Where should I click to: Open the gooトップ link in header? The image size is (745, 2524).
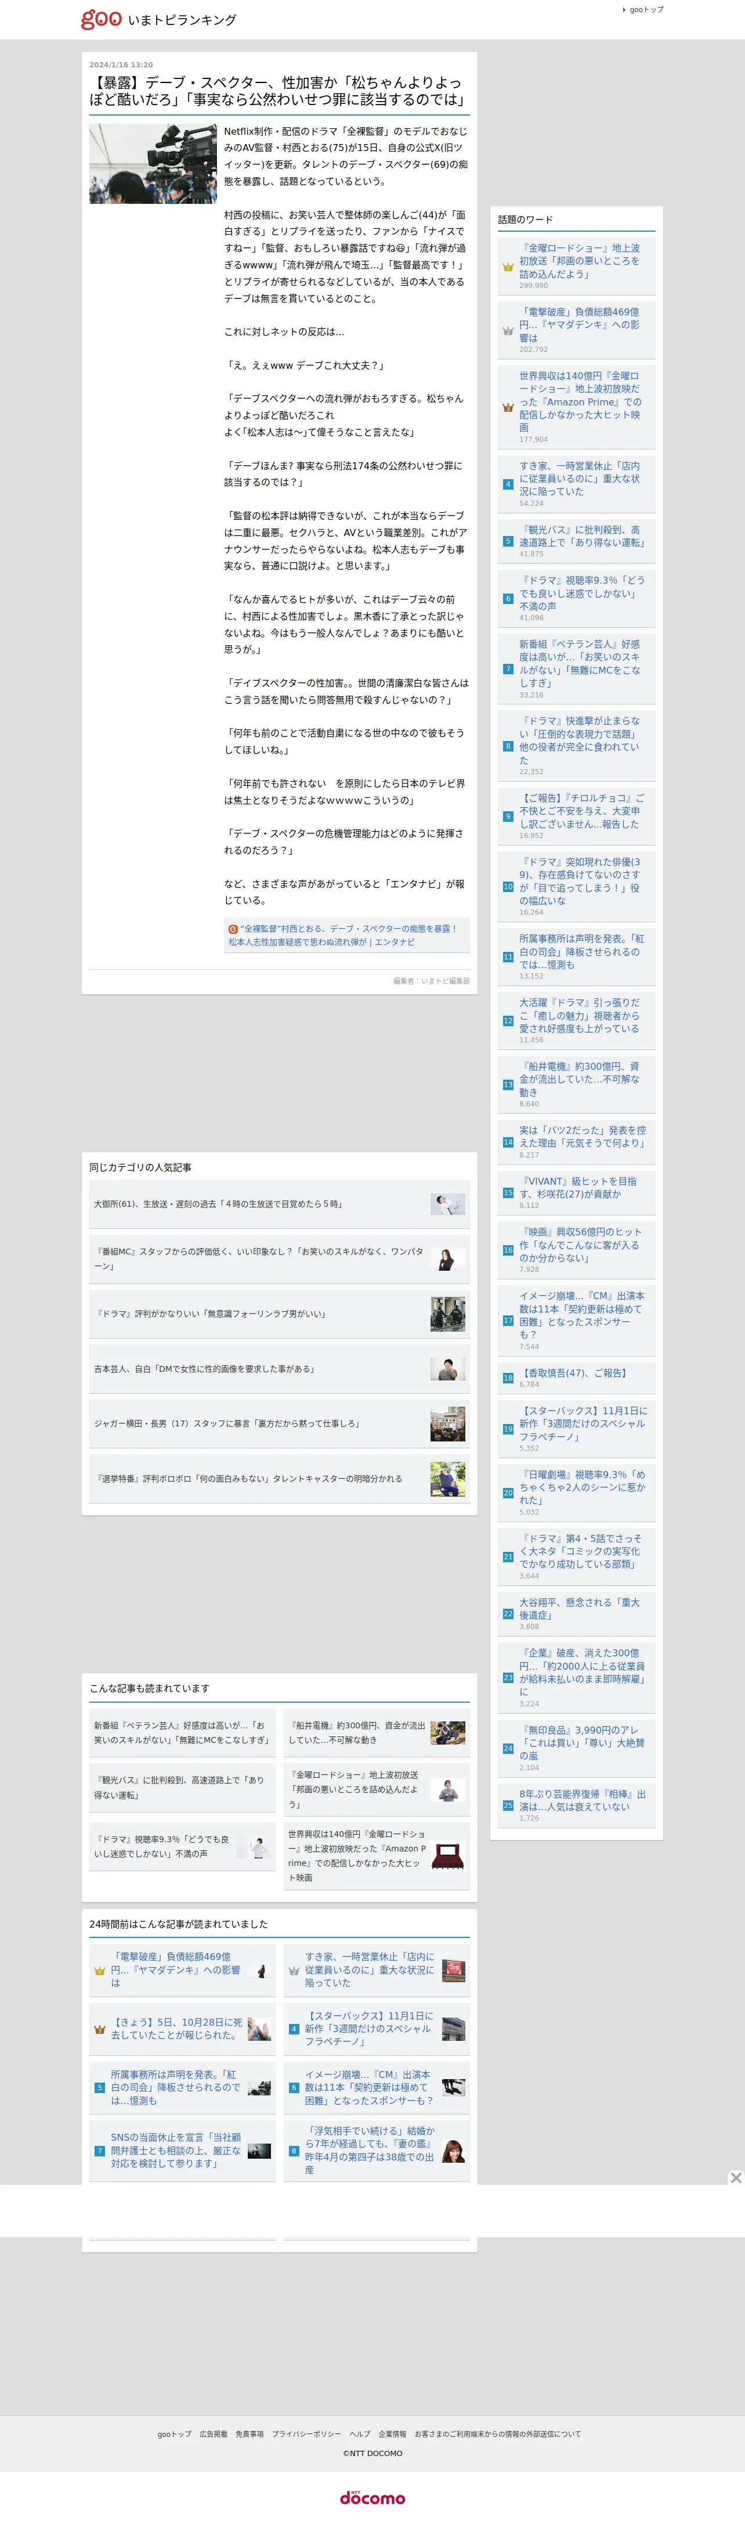(x=646, y=10)
